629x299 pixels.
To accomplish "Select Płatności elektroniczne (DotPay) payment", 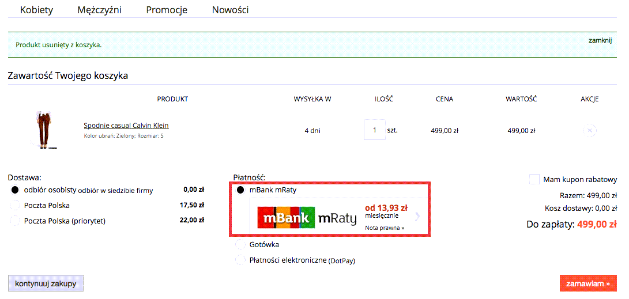I will tap(240, 260).
